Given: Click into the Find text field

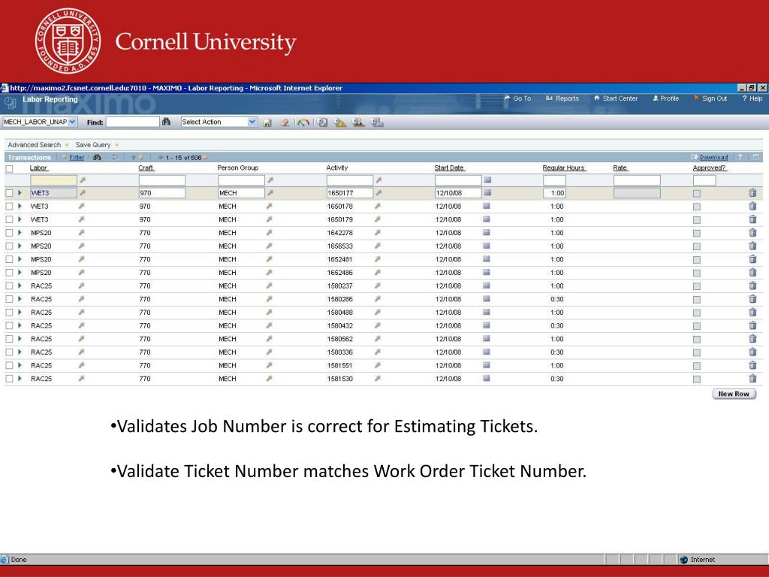Looking at the screenshot, I should [133, 122].
